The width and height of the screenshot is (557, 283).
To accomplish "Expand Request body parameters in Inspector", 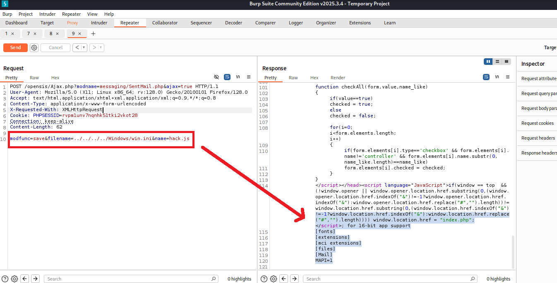I will pos(537,108).
